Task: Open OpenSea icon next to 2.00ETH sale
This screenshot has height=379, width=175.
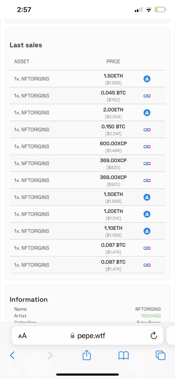Action: pos(147,113)
